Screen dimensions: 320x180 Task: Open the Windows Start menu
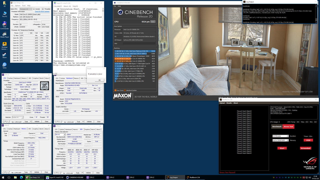click(x=2, y=177)
